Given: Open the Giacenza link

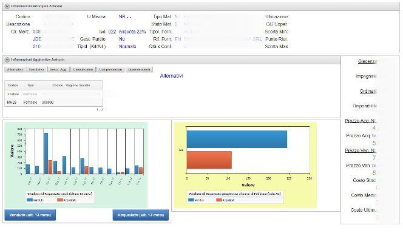Looking at the screenshot, I should coord(367,61).
